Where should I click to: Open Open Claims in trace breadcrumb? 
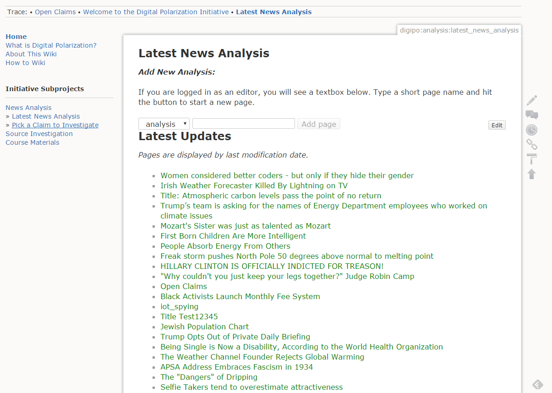click(x=55, y=12)
